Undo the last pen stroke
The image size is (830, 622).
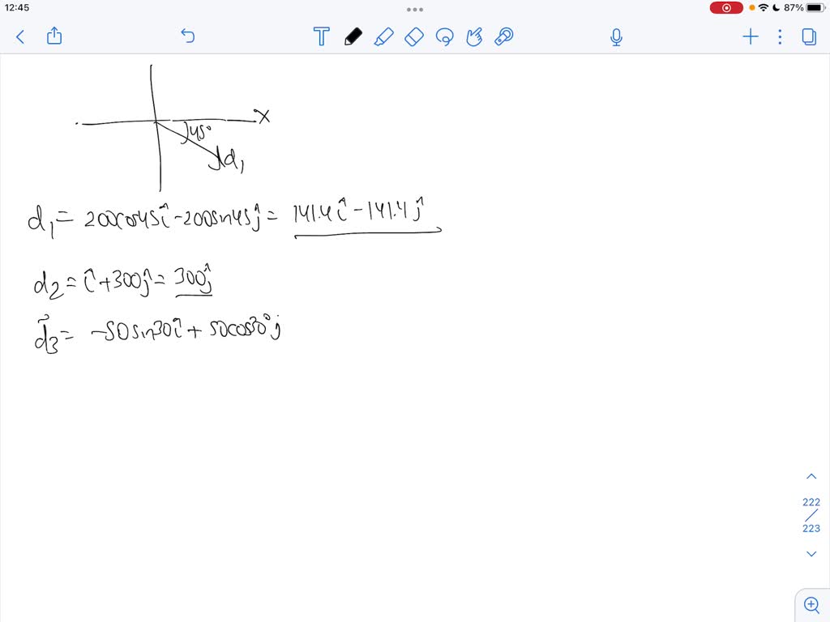[187, 36]
